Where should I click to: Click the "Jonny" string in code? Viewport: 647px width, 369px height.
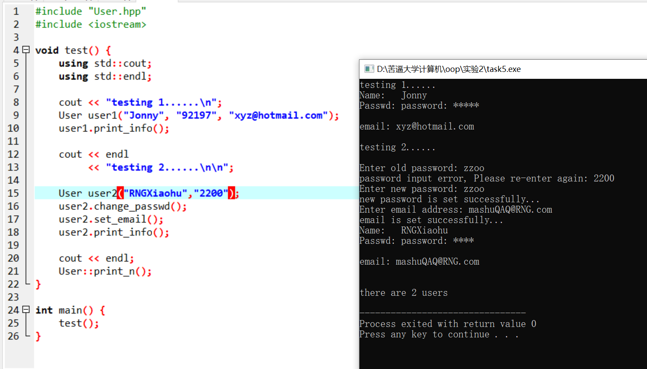[x=144, y=115]
